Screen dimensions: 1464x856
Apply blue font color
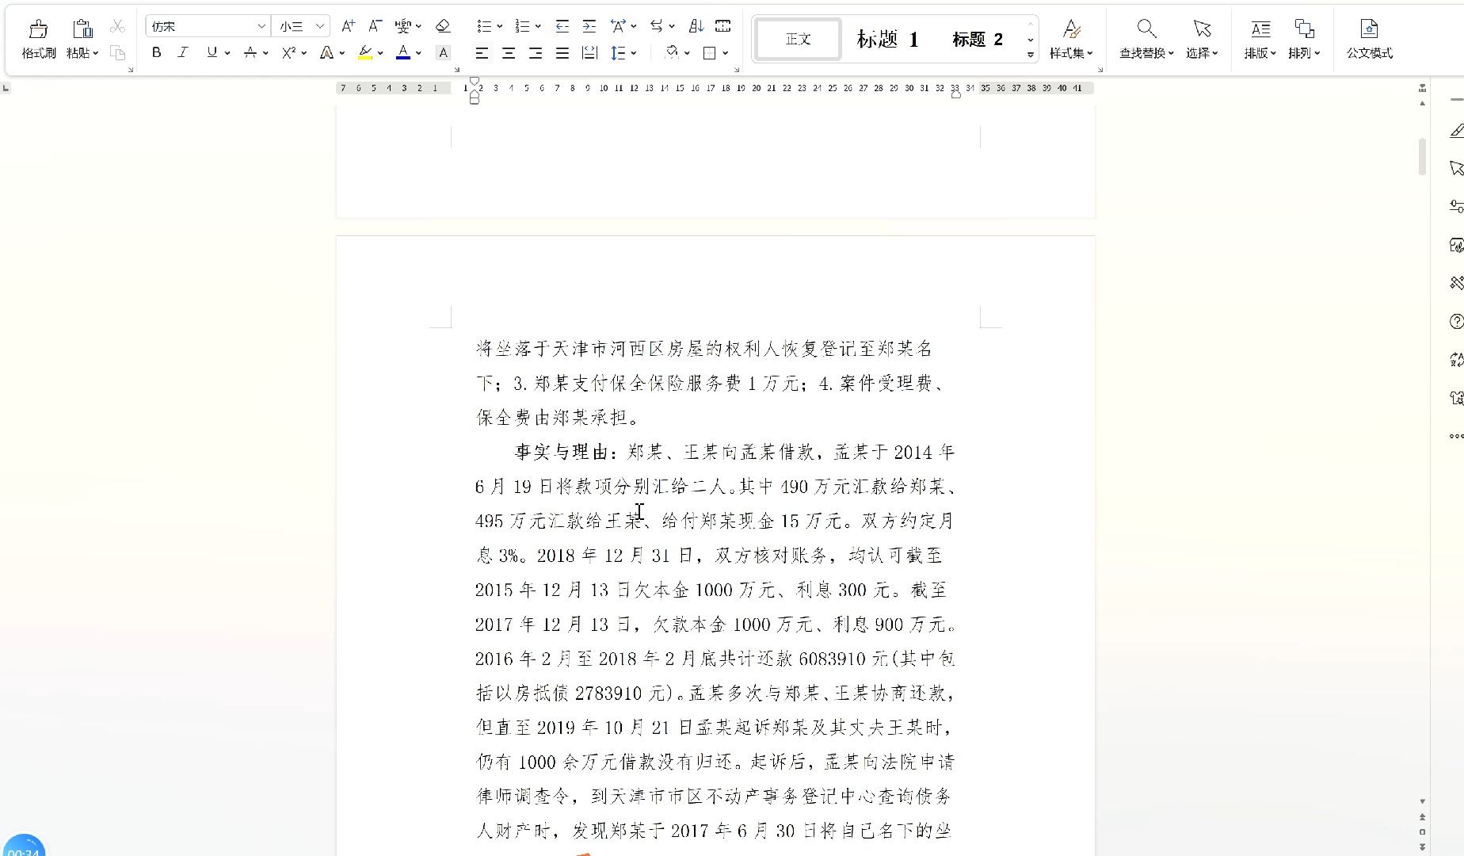point(403,53)
